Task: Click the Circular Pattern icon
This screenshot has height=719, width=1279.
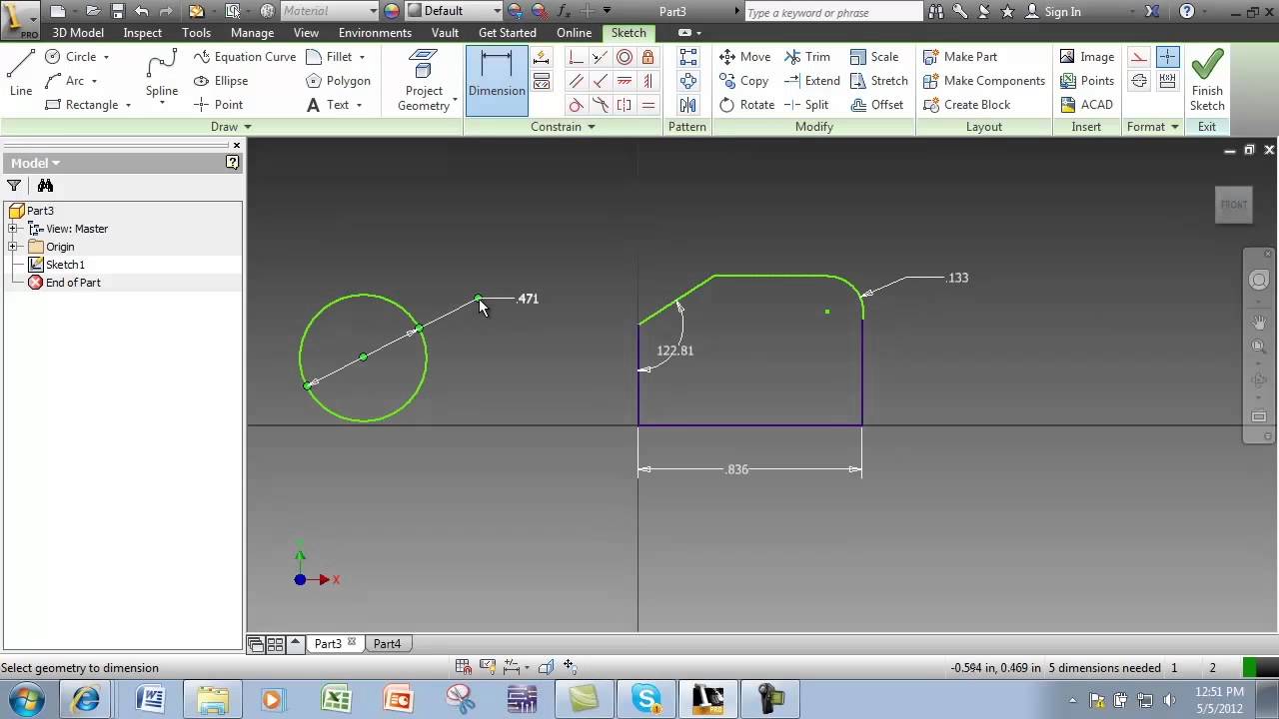Action: point(688,81)
